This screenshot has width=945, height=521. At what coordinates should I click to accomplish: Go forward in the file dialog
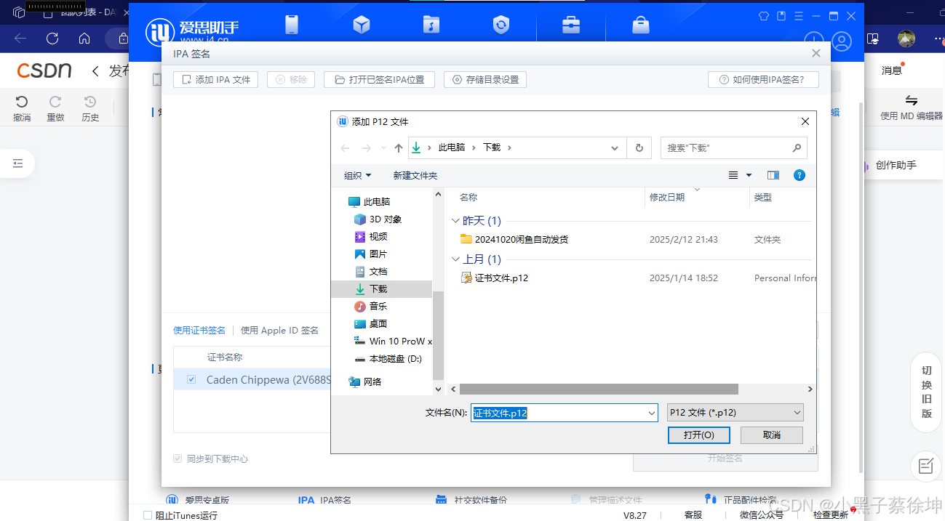(367, 148)
